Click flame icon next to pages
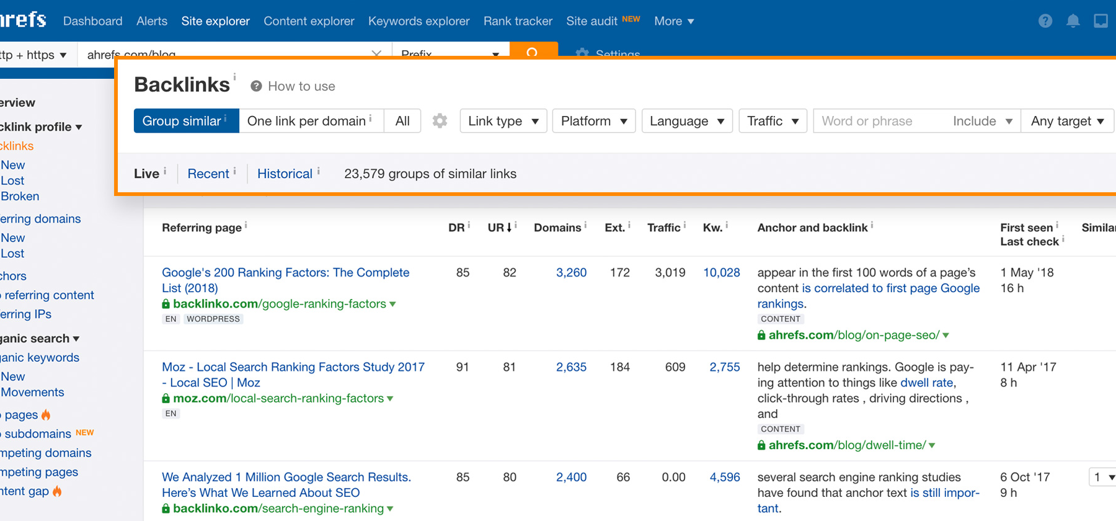1116x521 pixels. pyautogui.click(x=46, y=414)
